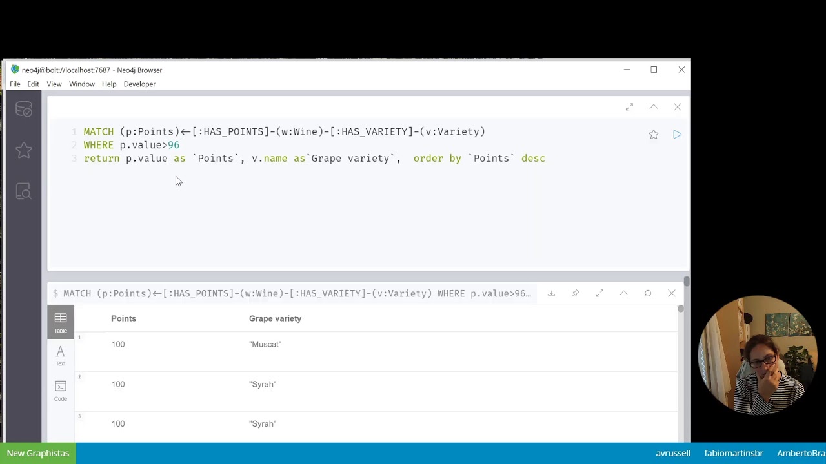Click inside the Cypher query editor

pos(361,206)
